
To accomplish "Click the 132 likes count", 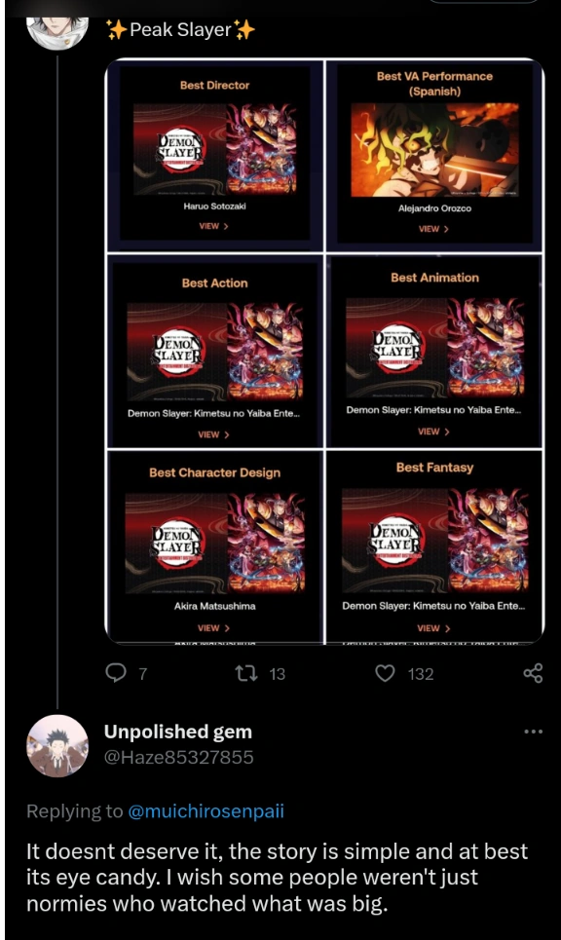I will (421, 674).
